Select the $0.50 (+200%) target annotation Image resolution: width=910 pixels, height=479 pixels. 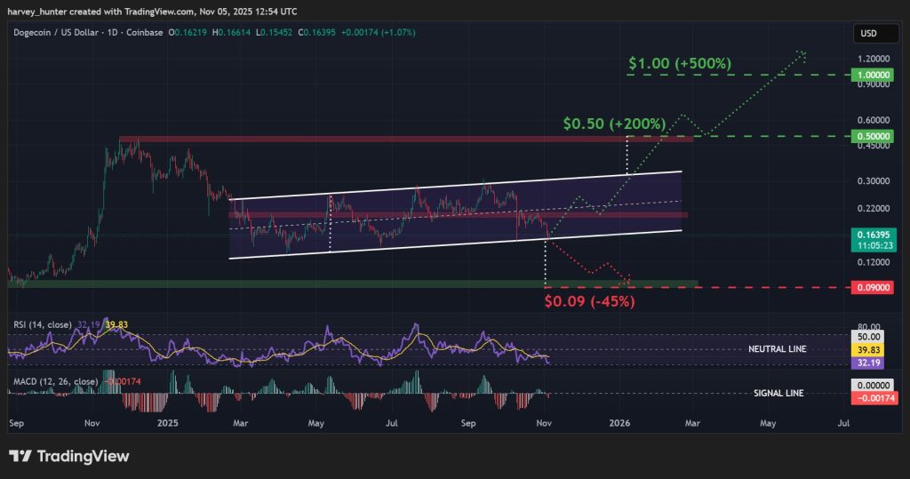point(615,124)
